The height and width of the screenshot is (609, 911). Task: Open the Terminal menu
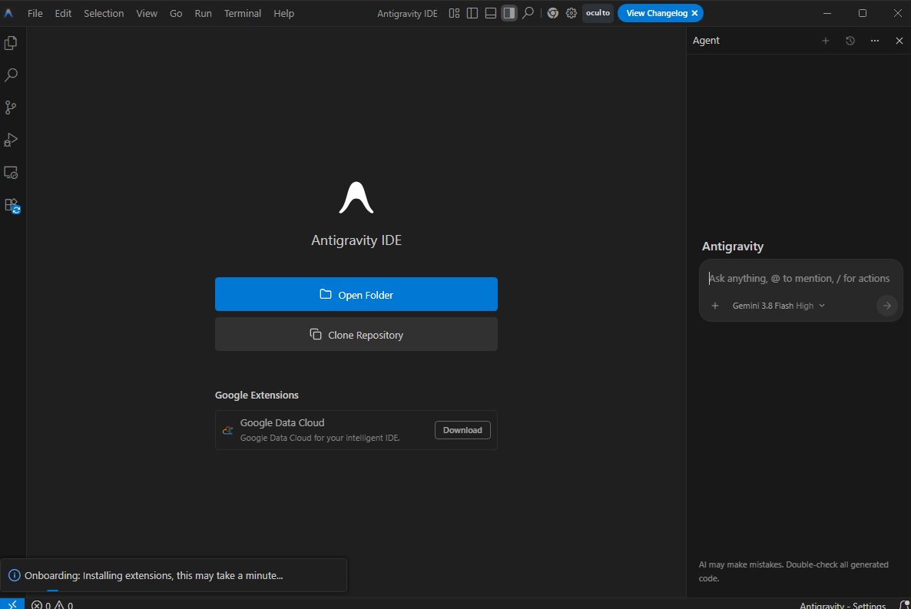(x=242, y=13)
